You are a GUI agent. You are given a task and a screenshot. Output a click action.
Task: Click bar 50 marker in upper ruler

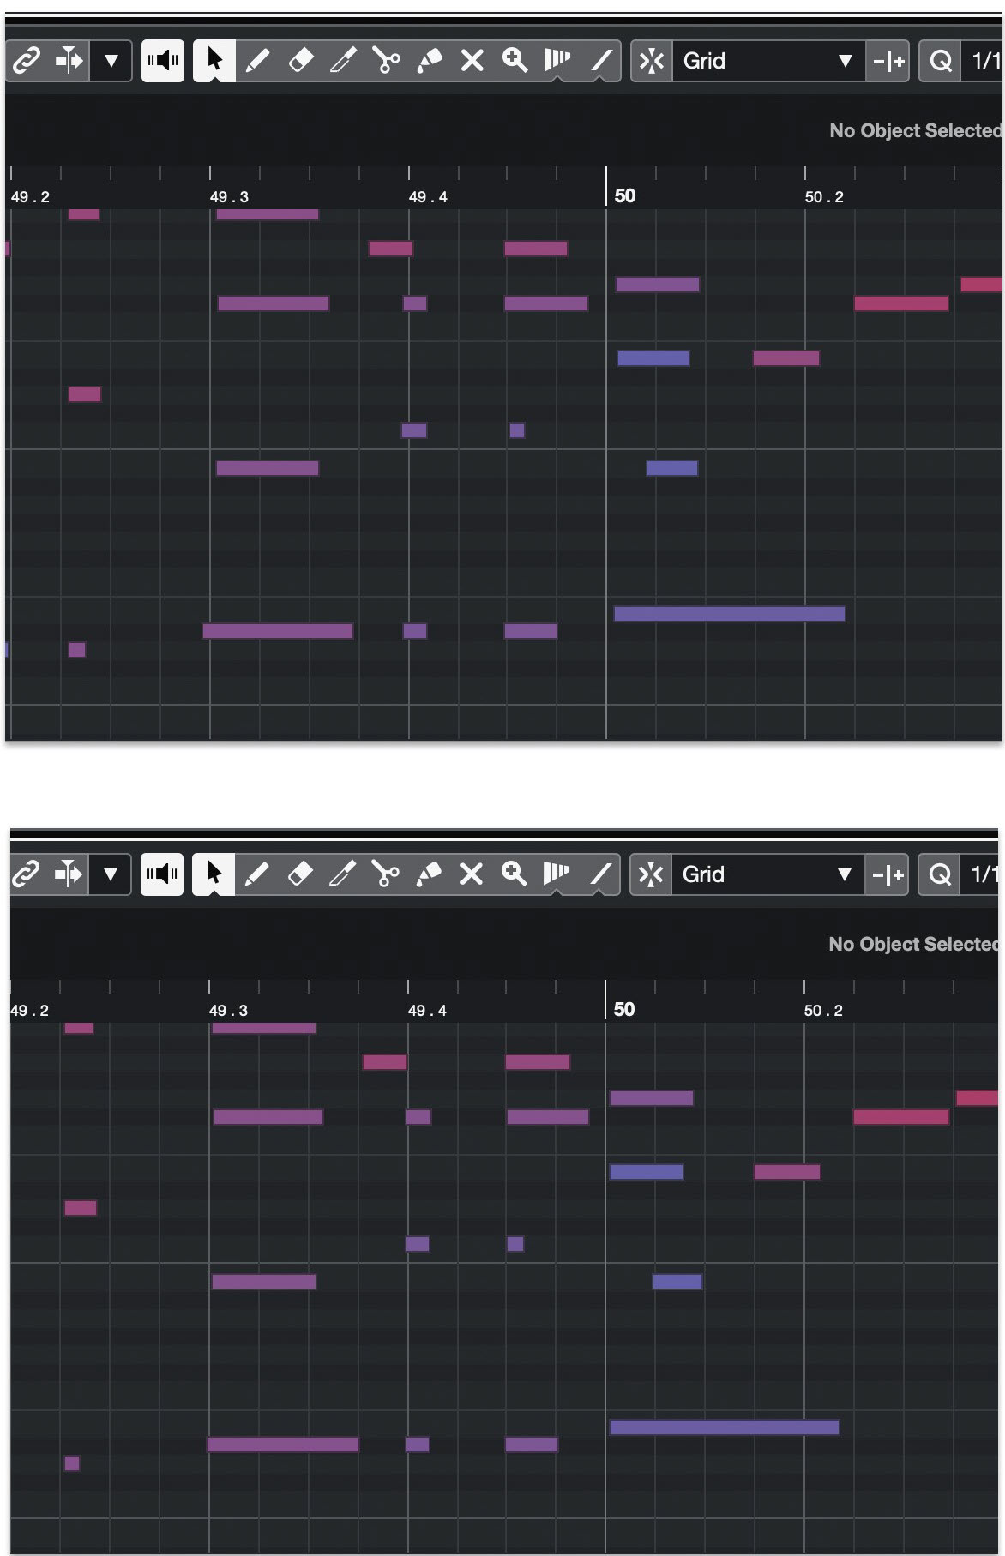pos(624,195)
